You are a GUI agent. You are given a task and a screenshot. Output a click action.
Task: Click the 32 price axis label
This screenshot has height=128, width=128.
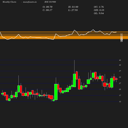120,77
